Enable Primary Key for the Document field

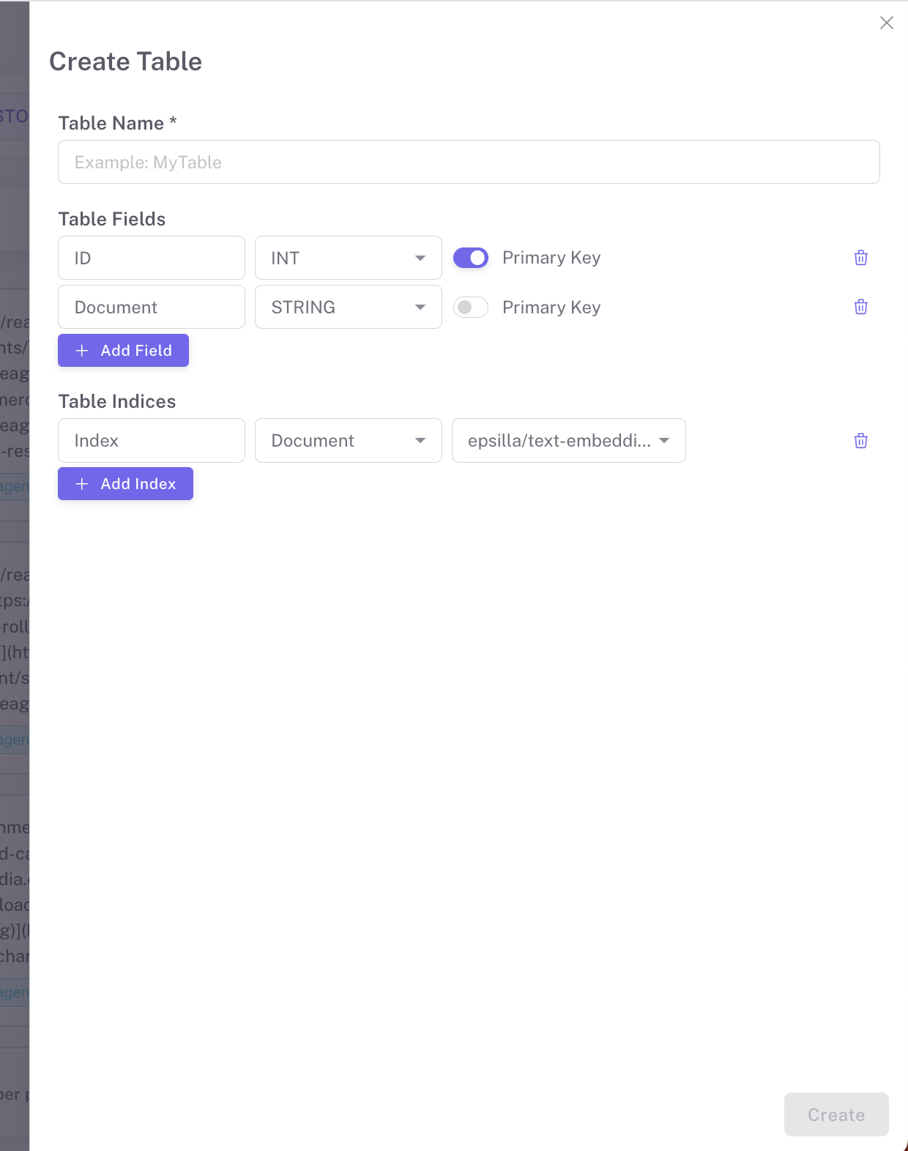(x=471, y=308)
